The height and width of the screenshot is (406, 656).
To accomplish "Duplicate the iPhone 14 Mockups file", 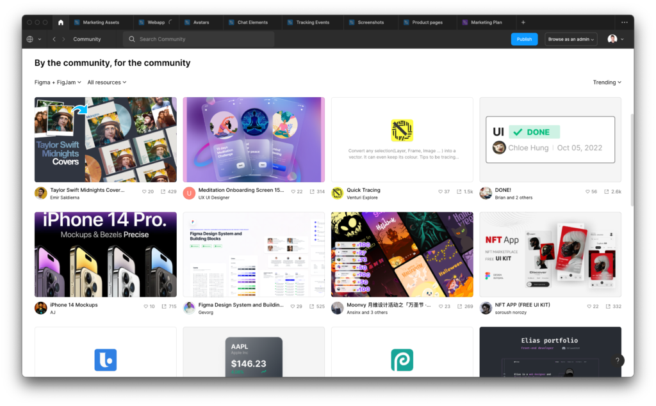I will [164, 307].
